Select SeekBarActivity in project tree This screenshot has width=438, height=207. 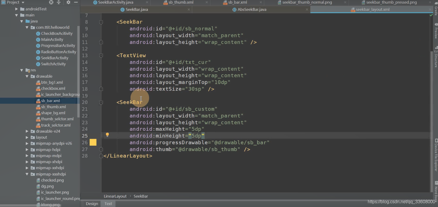point(55,58)
